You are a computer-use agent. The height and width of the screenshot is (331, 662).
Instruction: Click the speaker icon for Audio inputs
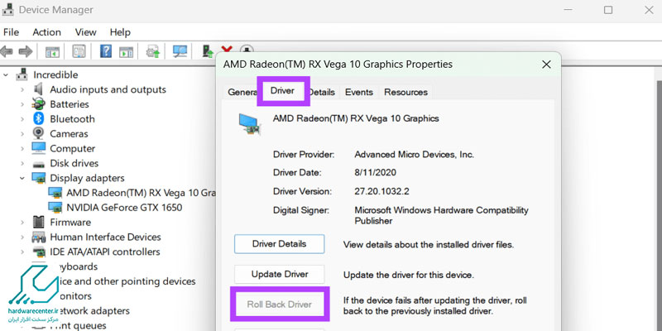pos(38,89)
